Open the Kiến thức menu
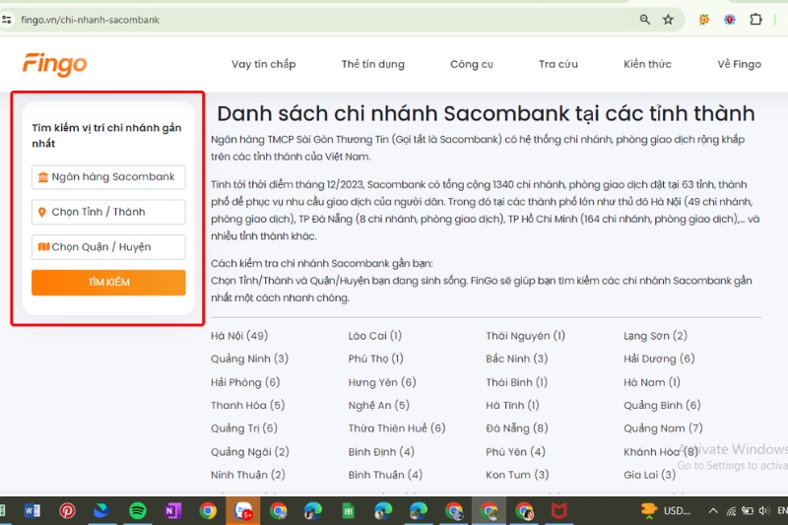Viewport: 788px width, 525px height. click(x=647, y=64)
